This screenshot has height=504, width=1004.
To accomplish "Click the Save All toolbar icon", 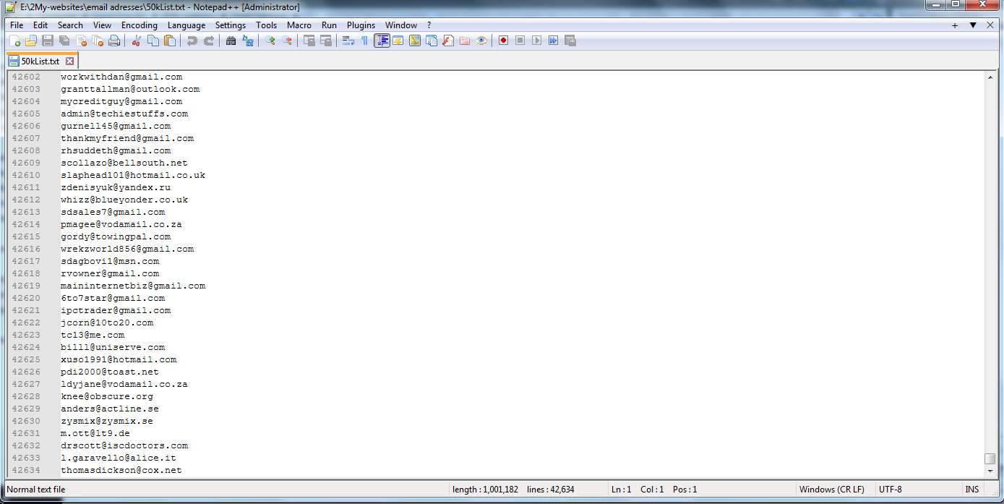I will click(64, 40).
